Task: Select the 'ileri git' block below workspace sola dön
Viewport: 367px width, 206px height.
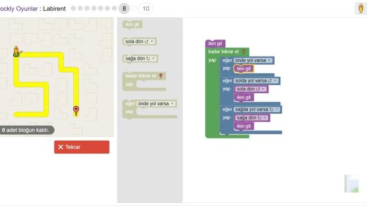Action: (x=244, y=97)
